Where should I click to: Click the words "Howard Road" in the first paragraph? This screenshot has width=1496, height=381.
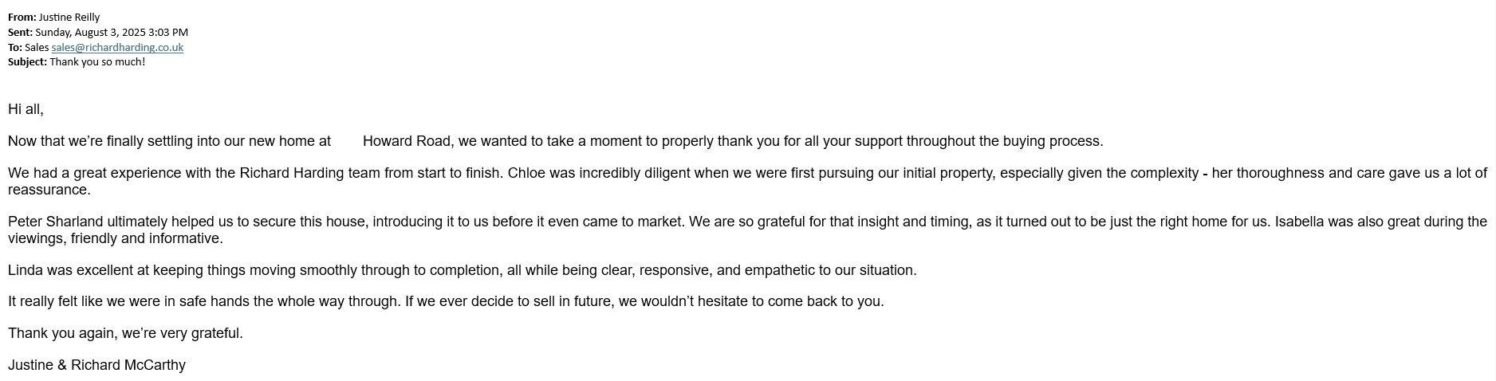(x=407, y=142)
